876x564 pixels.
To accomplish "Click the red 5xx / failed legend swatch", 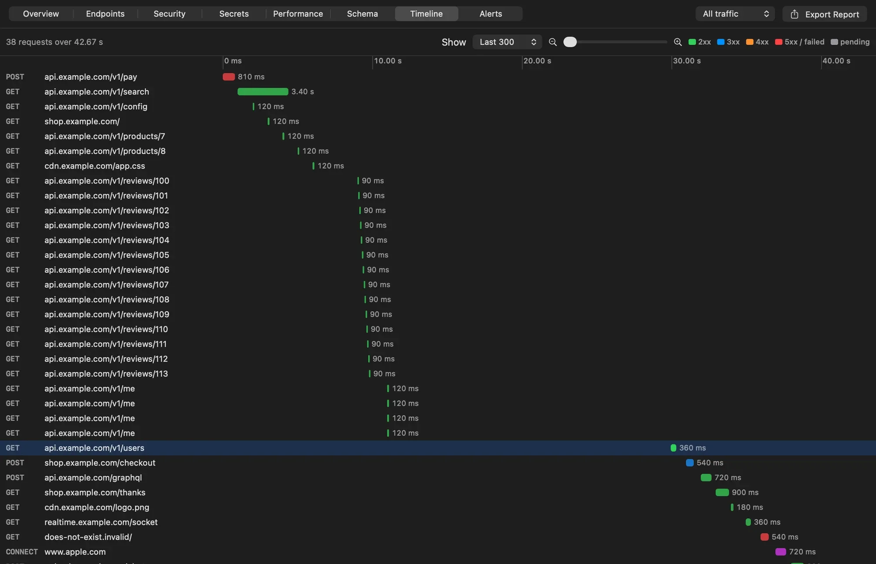I will 778,42.
